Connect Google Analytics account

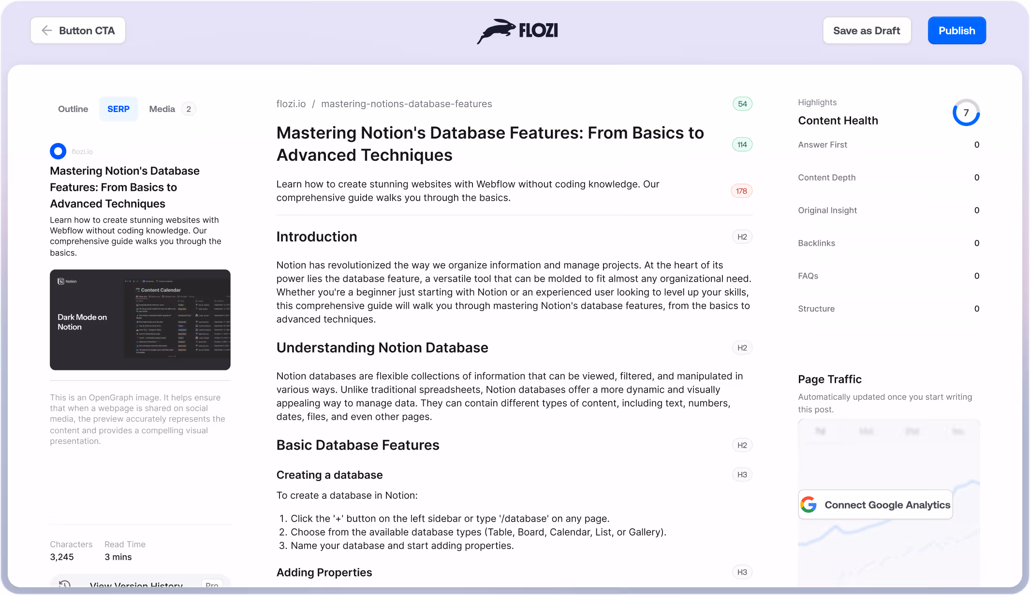[875, 505]
